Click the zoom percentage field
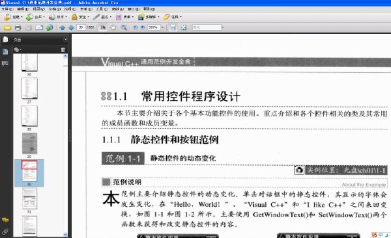Image resolution: width=391 pixels, height=238 pixels. point(154,27)
